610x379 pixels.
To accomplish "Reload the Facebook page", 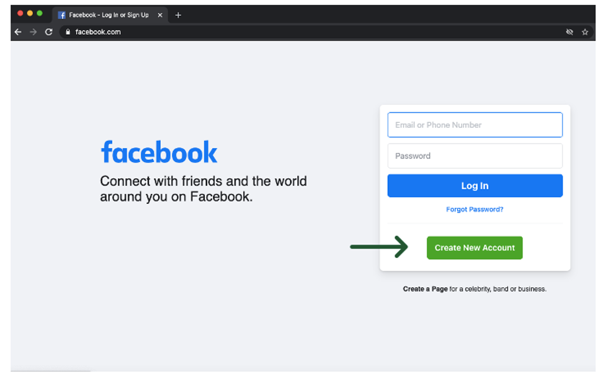I will 49,32.
